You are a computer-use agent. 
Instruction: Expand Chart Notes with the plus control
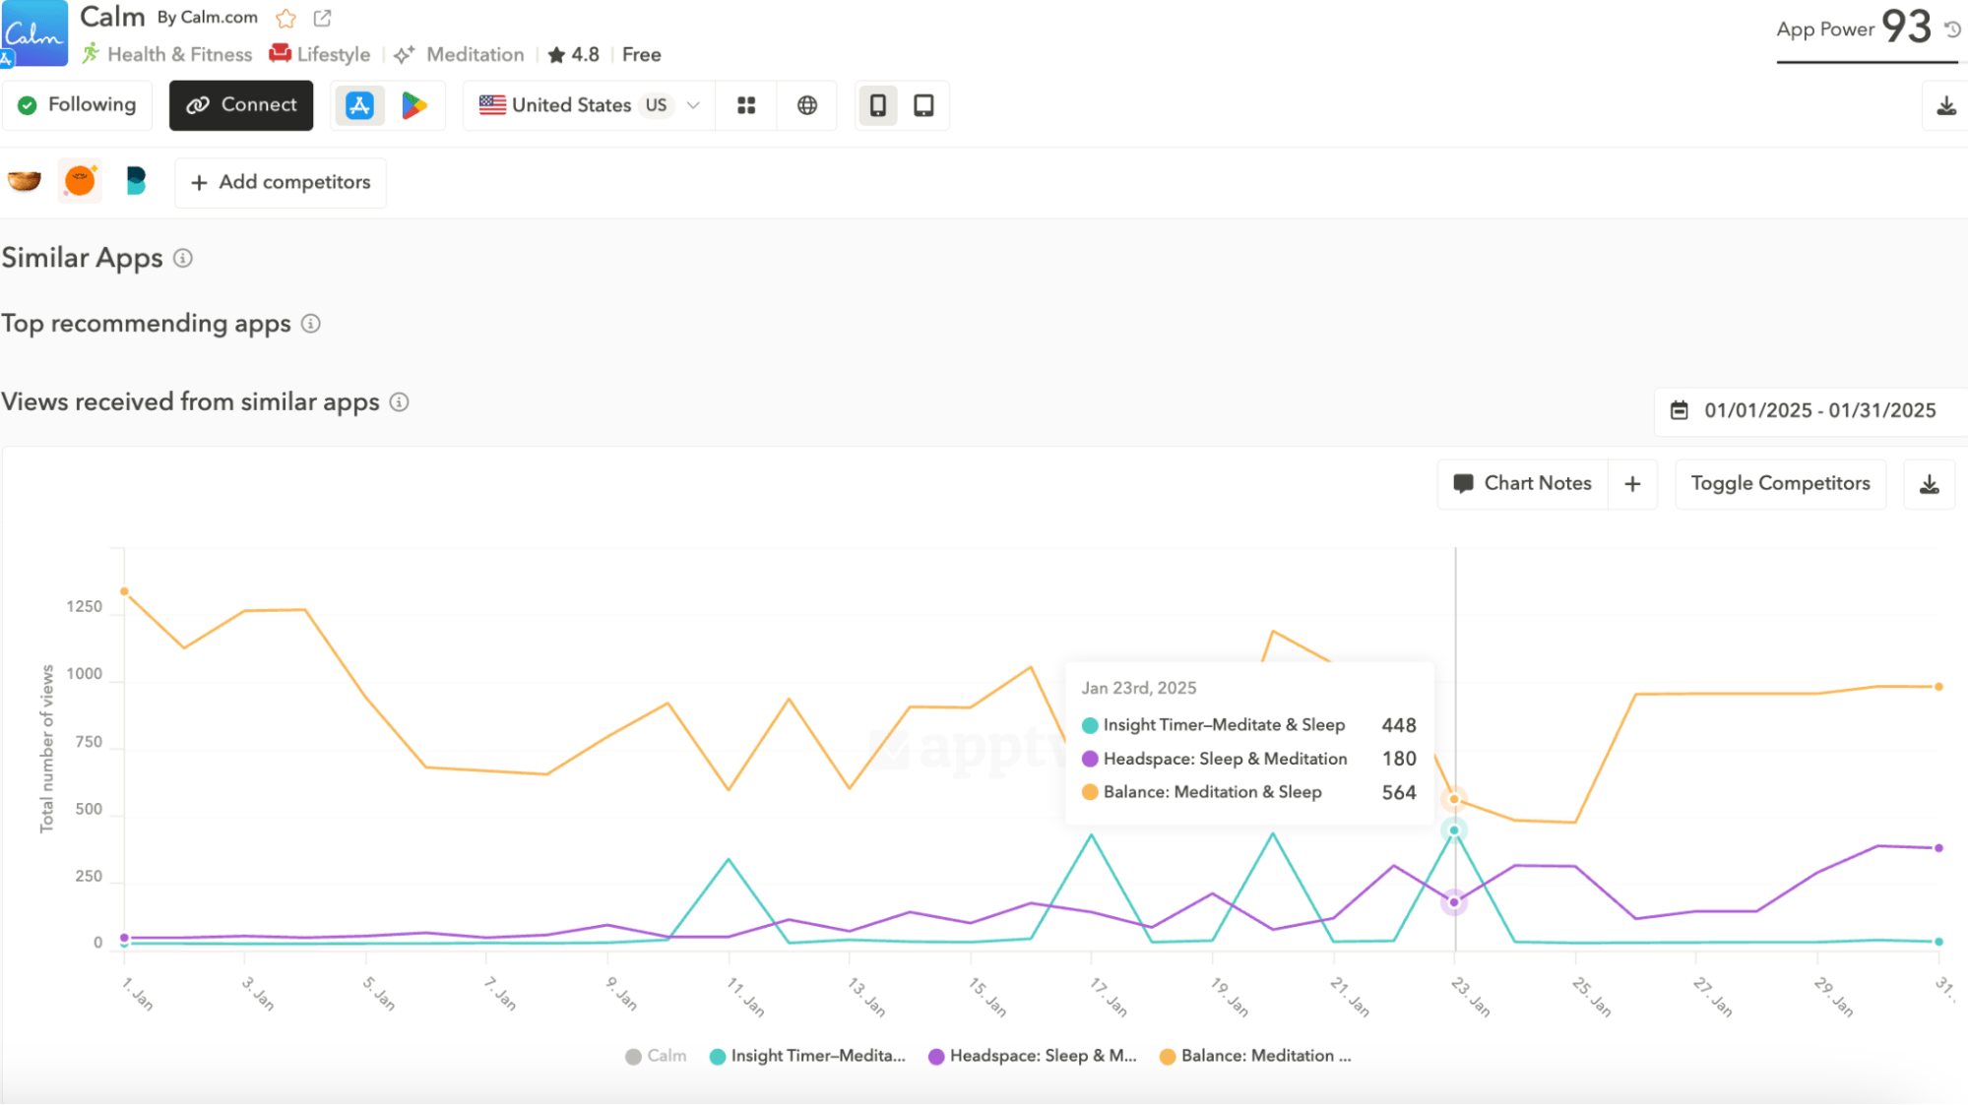1632,484
